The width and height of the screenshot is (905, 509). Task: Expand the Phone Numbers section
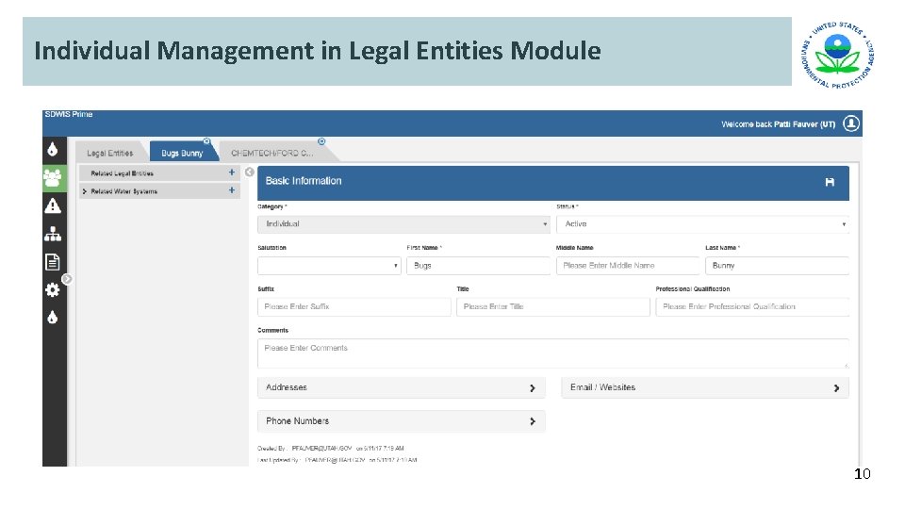(x=402, y=421)
